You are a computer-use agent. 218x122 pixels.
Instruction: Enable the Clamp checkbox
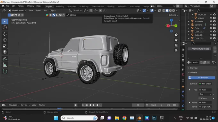point(199,98)
